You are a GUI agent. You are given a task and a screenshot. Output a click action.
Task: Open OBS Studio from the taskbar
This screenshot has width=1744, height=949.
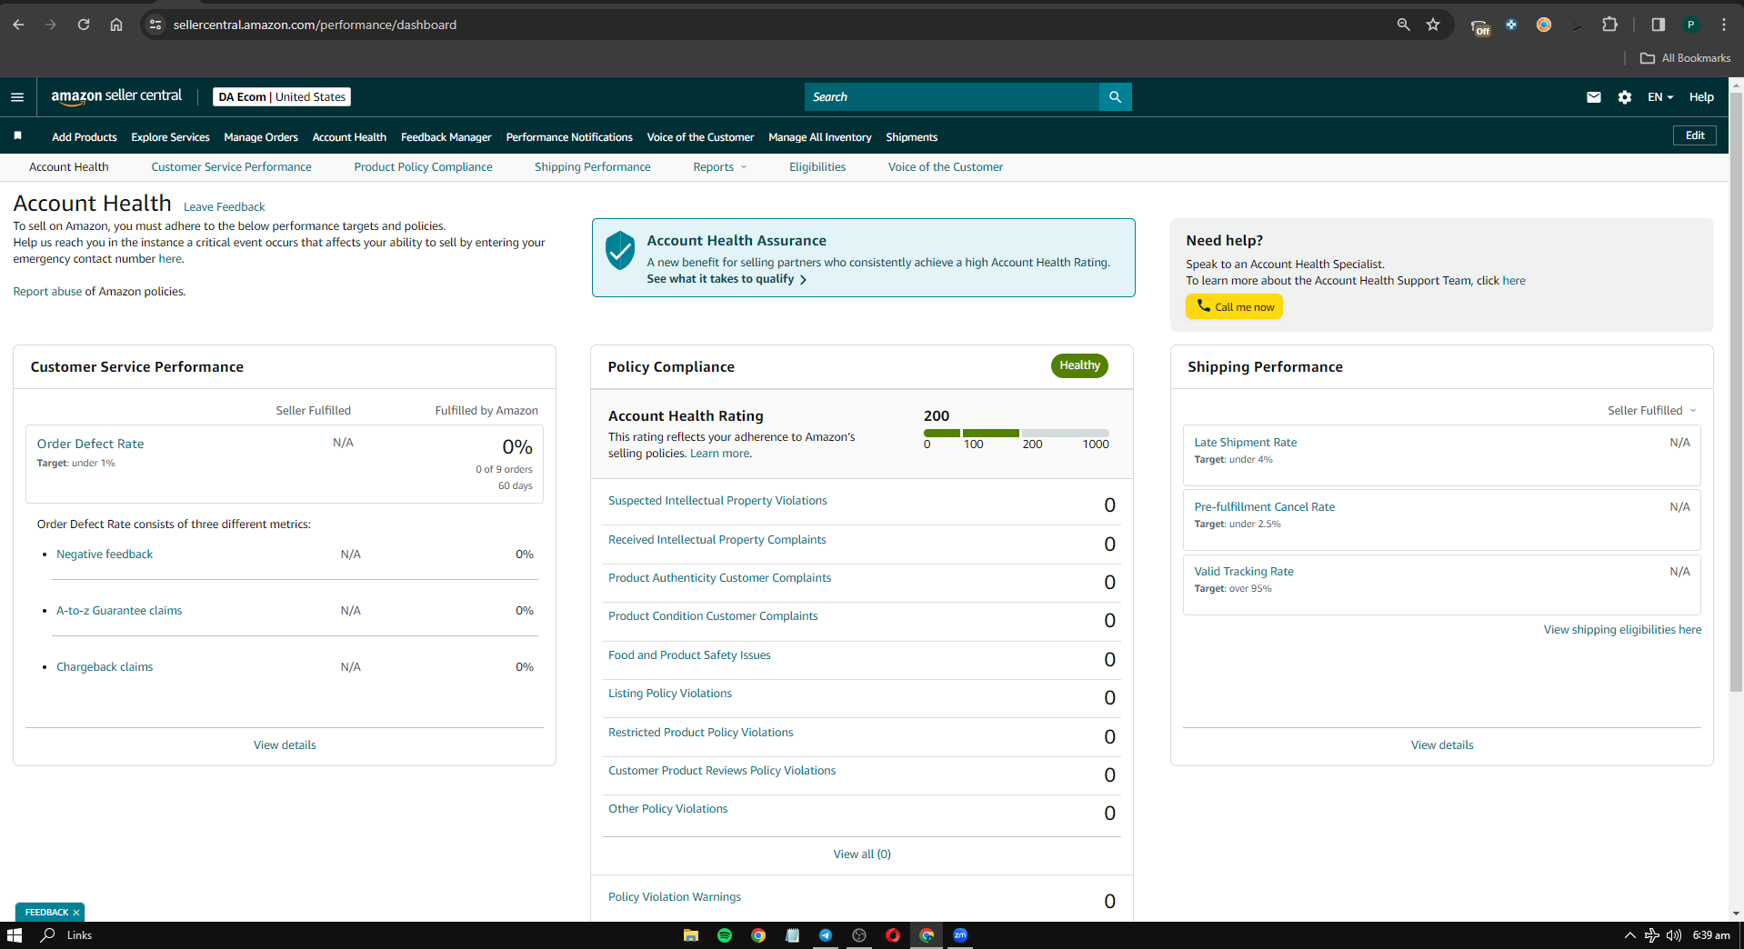click(859, 935)
